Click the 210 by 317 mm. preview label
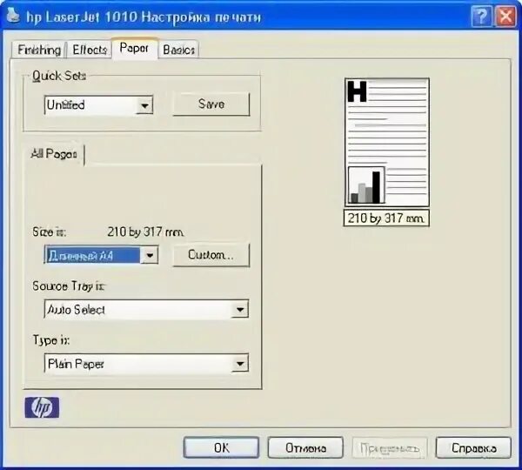Image resolution: width=522 pixels, height=470 pixels. pos(386,218)
